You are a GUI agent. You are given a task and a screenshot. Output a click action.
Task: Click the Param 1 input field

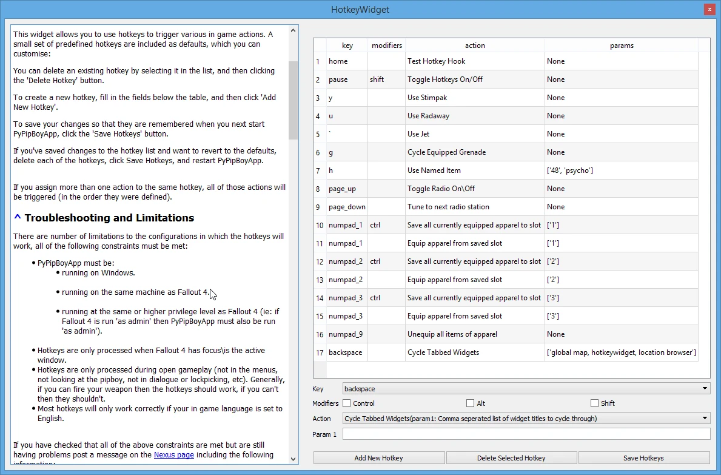coord(526,434)
